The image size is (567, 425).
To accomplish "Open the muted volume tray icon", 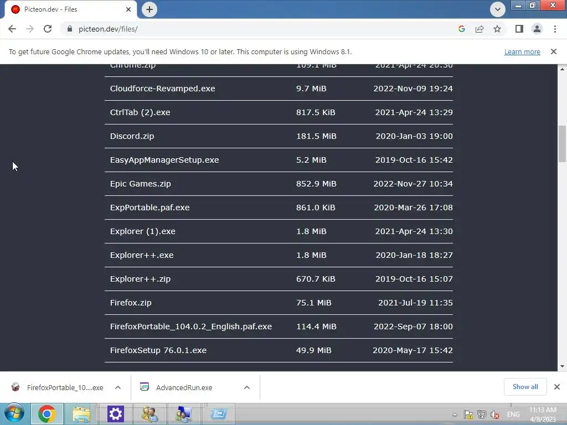I will tap(495, 414).
